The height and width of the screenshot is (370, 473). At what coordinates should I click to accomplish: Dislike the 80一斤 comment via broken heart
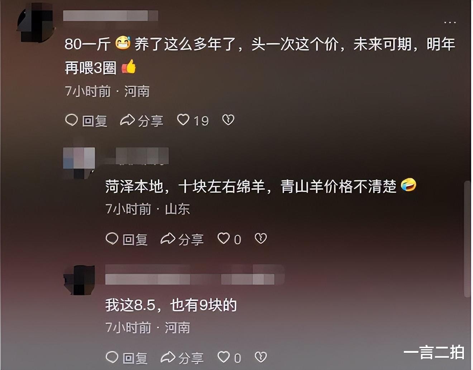(x=228, y=120)
